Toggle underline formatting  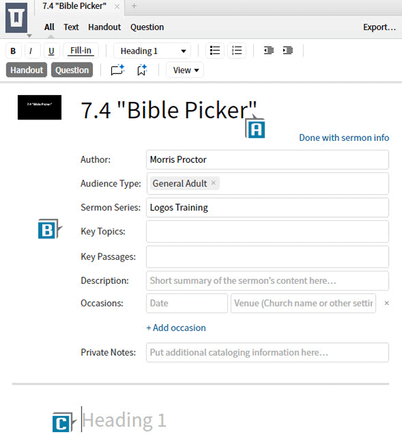click(x=51, y=51)
